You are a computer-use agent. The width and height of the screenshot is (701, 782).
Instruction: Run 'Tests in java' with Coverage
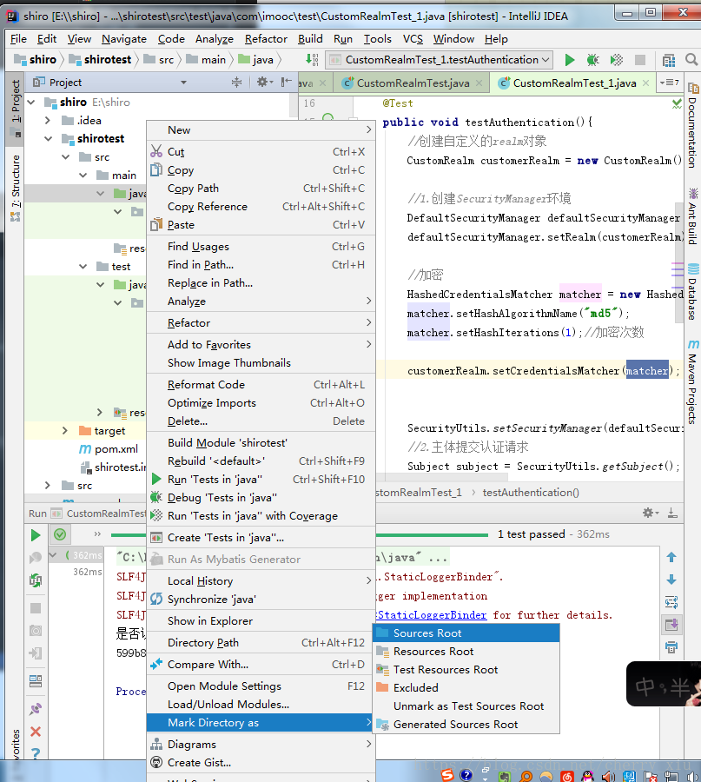(261, 515)
